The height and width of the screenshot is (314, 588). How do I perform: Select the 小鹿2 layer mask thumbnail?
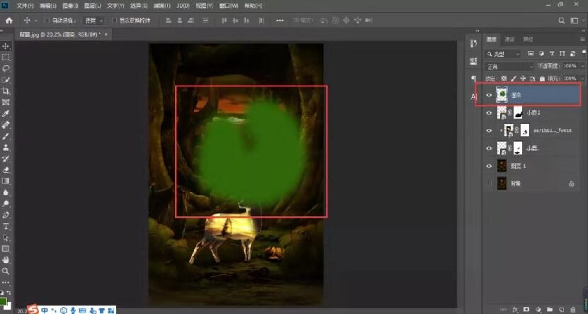(x=518, y=113)
